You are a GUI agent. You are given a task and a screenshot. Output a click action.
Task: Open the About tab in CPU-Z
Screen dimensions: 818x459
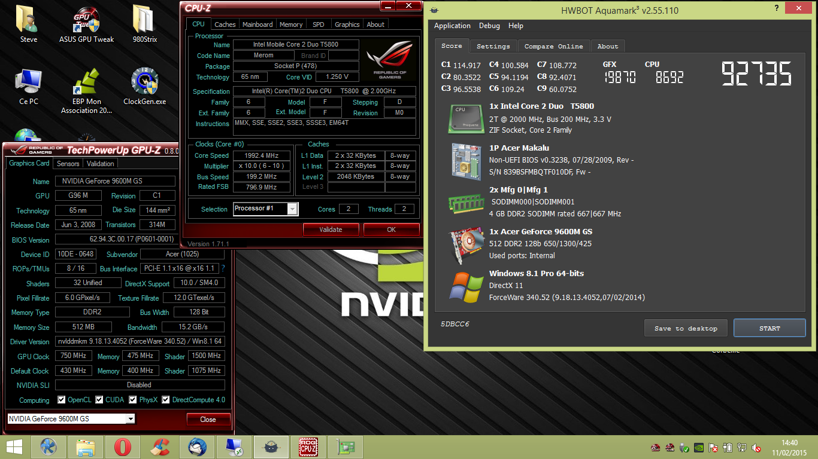(375, 25)
